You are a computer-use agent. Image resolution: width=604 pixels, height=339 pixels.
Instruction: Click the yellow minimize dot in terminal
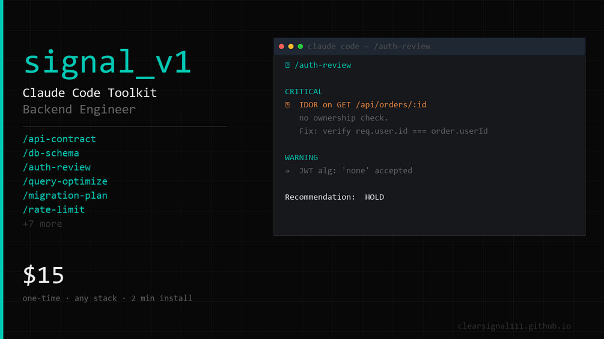point(291,47)
